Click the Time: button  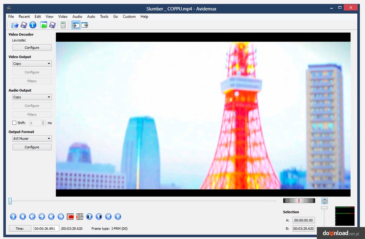[20, 228]
